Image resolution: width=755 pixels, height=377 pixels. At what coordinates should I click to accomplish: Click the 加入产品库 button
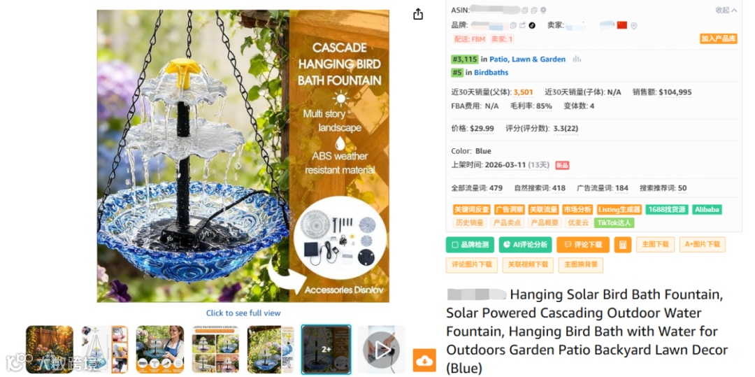(719, 39)
